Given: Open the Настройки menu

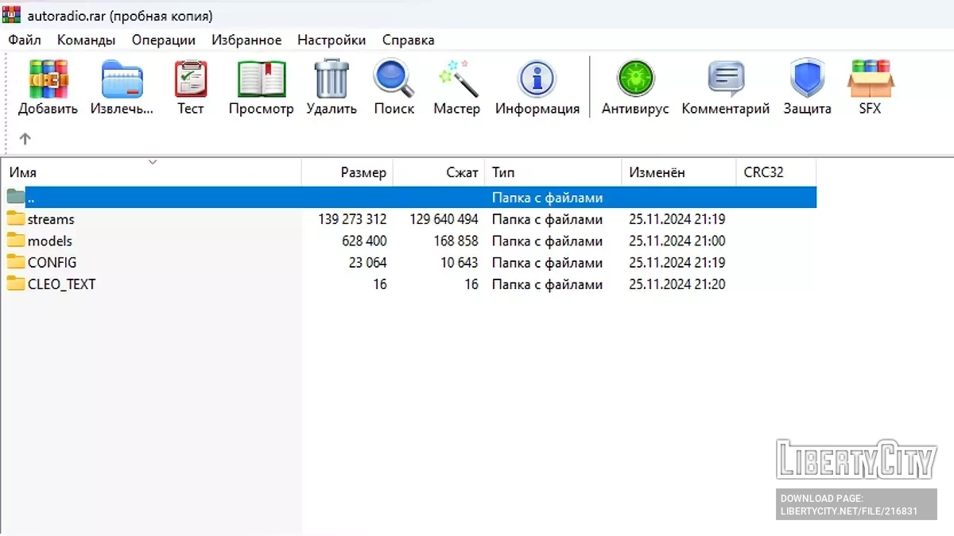Looking at the screenshot, I should point(332,40).
